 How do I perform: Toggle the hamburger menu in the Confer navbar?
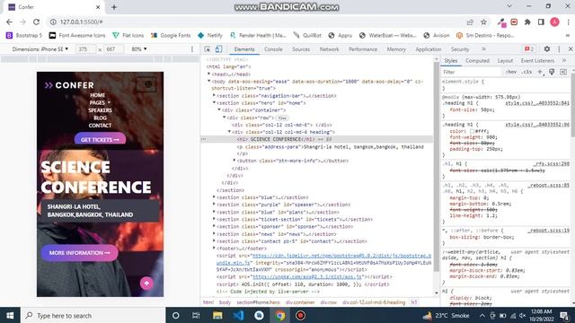pyautogui.click(x=146, y=84)
